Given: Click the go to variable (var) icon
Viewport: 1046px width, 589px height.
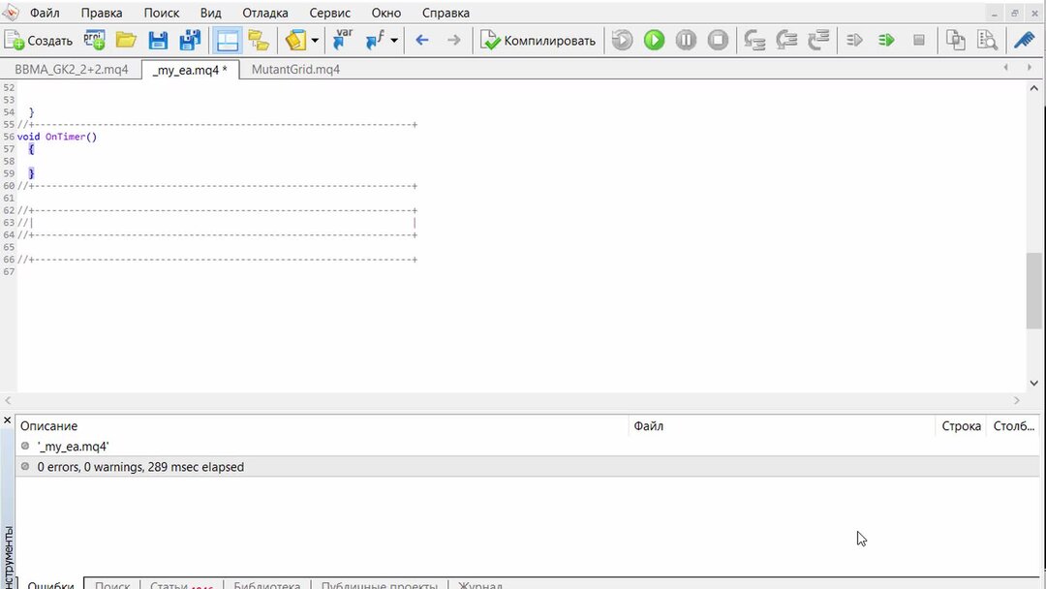Looking at the screenshot, I should [x=343, y=41].
